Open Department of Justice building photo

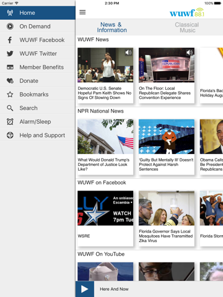tap(105, 137)
